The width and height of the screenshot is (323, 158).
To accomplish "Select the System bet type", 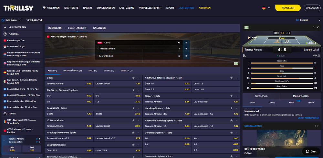I will pyautogui.click(x=311, y=103).
